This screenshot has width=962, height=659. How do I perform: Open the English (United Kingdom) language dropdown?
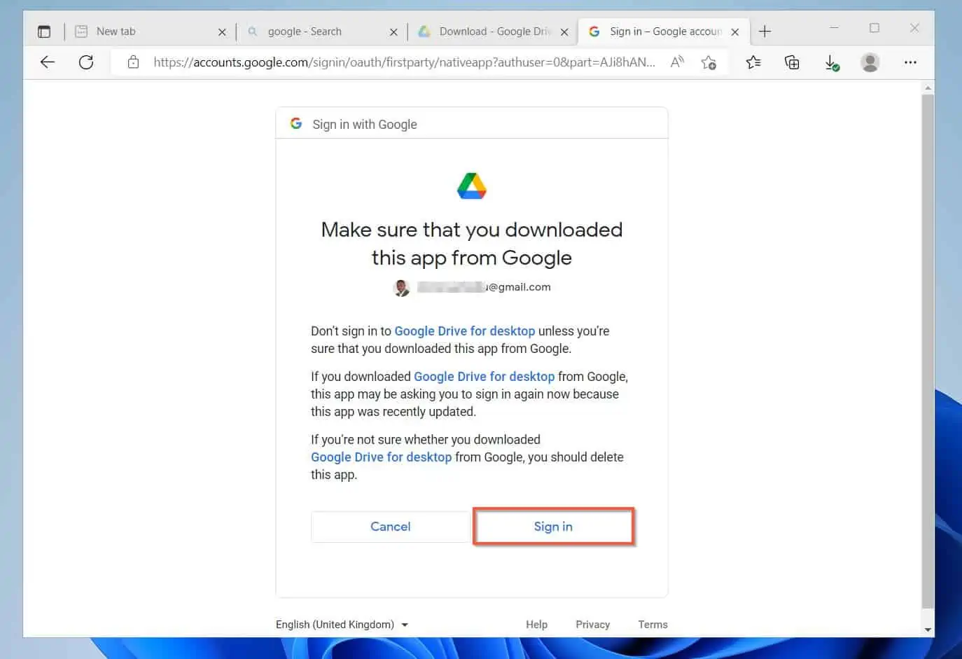(342, 625)
